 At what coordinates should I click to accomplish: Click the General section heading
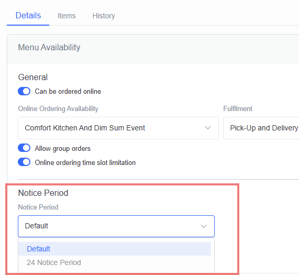point(33,77)
